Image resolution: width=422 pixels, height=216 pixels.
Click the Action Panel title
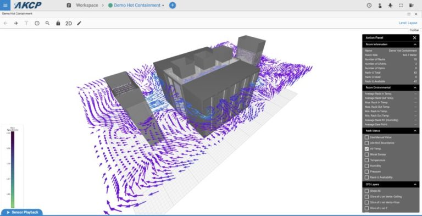pyautogui.click(x=374, y=38)
